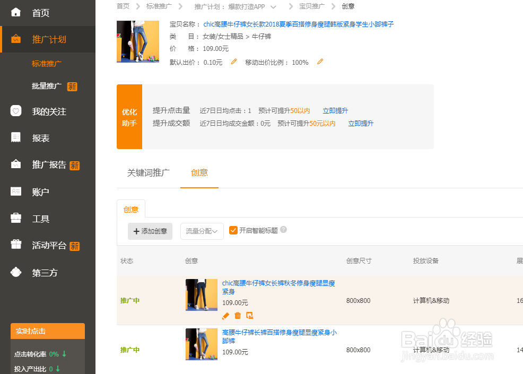Open 首页 using the home icon

tap(15, 13)
